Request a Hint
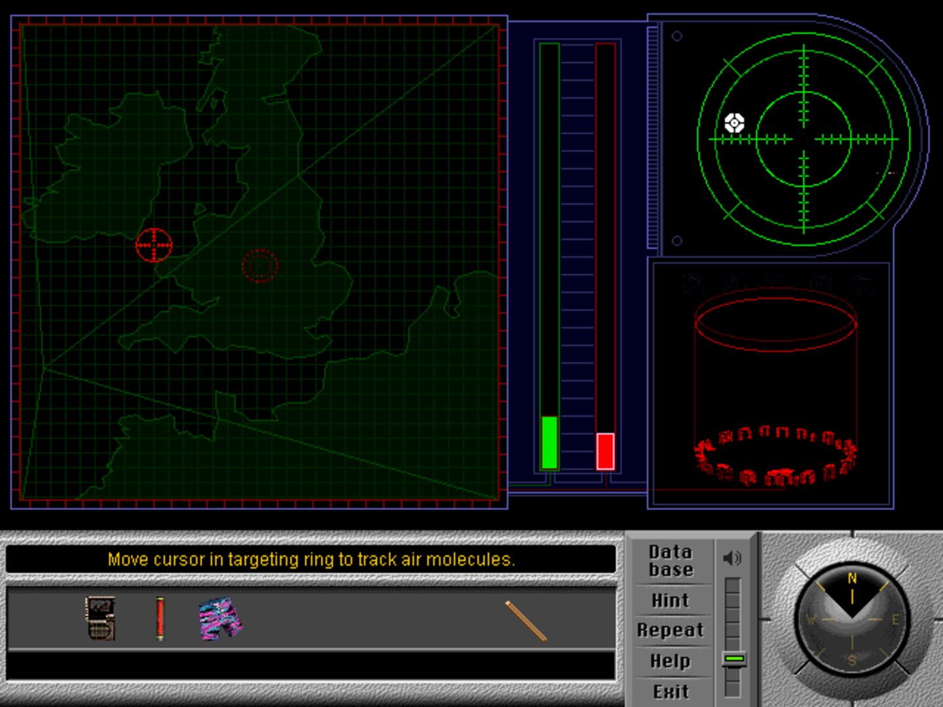This screenshot has height=707, width=943. pyautogui.click(x=671, y=599)
